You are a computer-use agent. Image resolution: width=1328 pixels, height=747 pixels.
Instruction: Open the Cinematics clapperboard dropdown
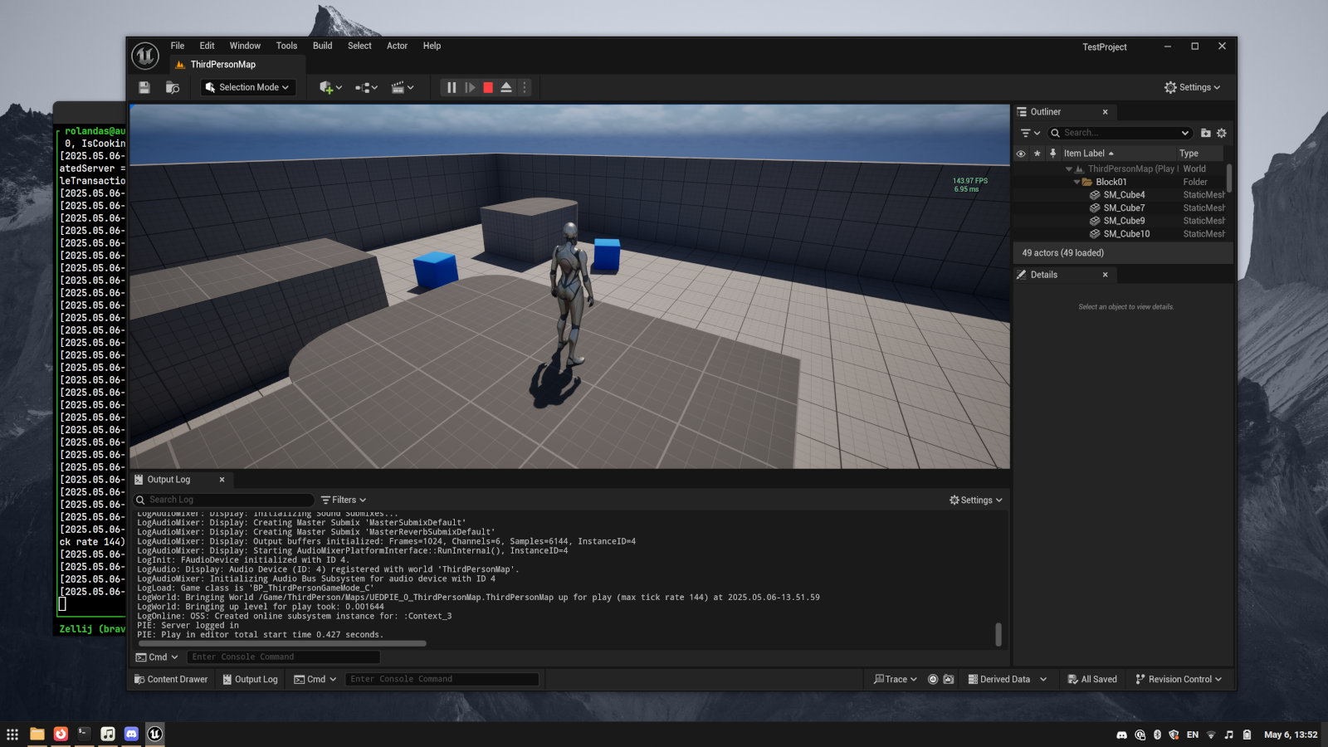point(403,87)
